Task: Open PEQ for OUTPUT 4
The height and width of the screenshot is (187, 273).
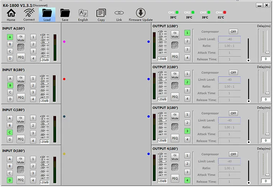Action: pos(175,178)
